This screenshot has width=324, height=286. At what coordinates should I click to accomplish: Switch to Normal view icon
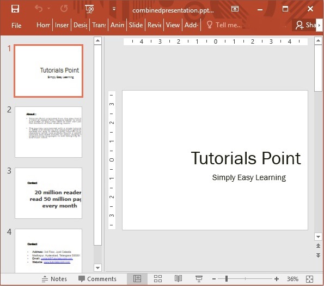point(137,279)
